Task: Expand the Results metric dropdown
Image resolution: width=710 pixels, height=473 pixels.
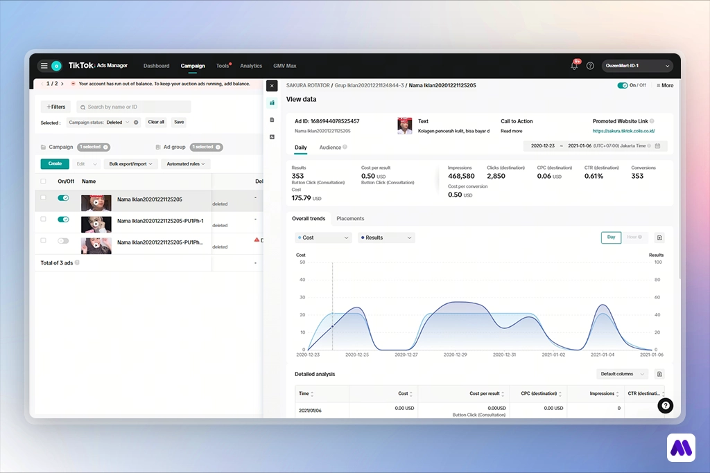Action: (386, 238)
